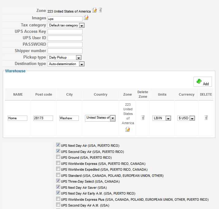Viewport: 219px width, 209px height.
Task: Click the green plus Add icon
Action: 199,81
